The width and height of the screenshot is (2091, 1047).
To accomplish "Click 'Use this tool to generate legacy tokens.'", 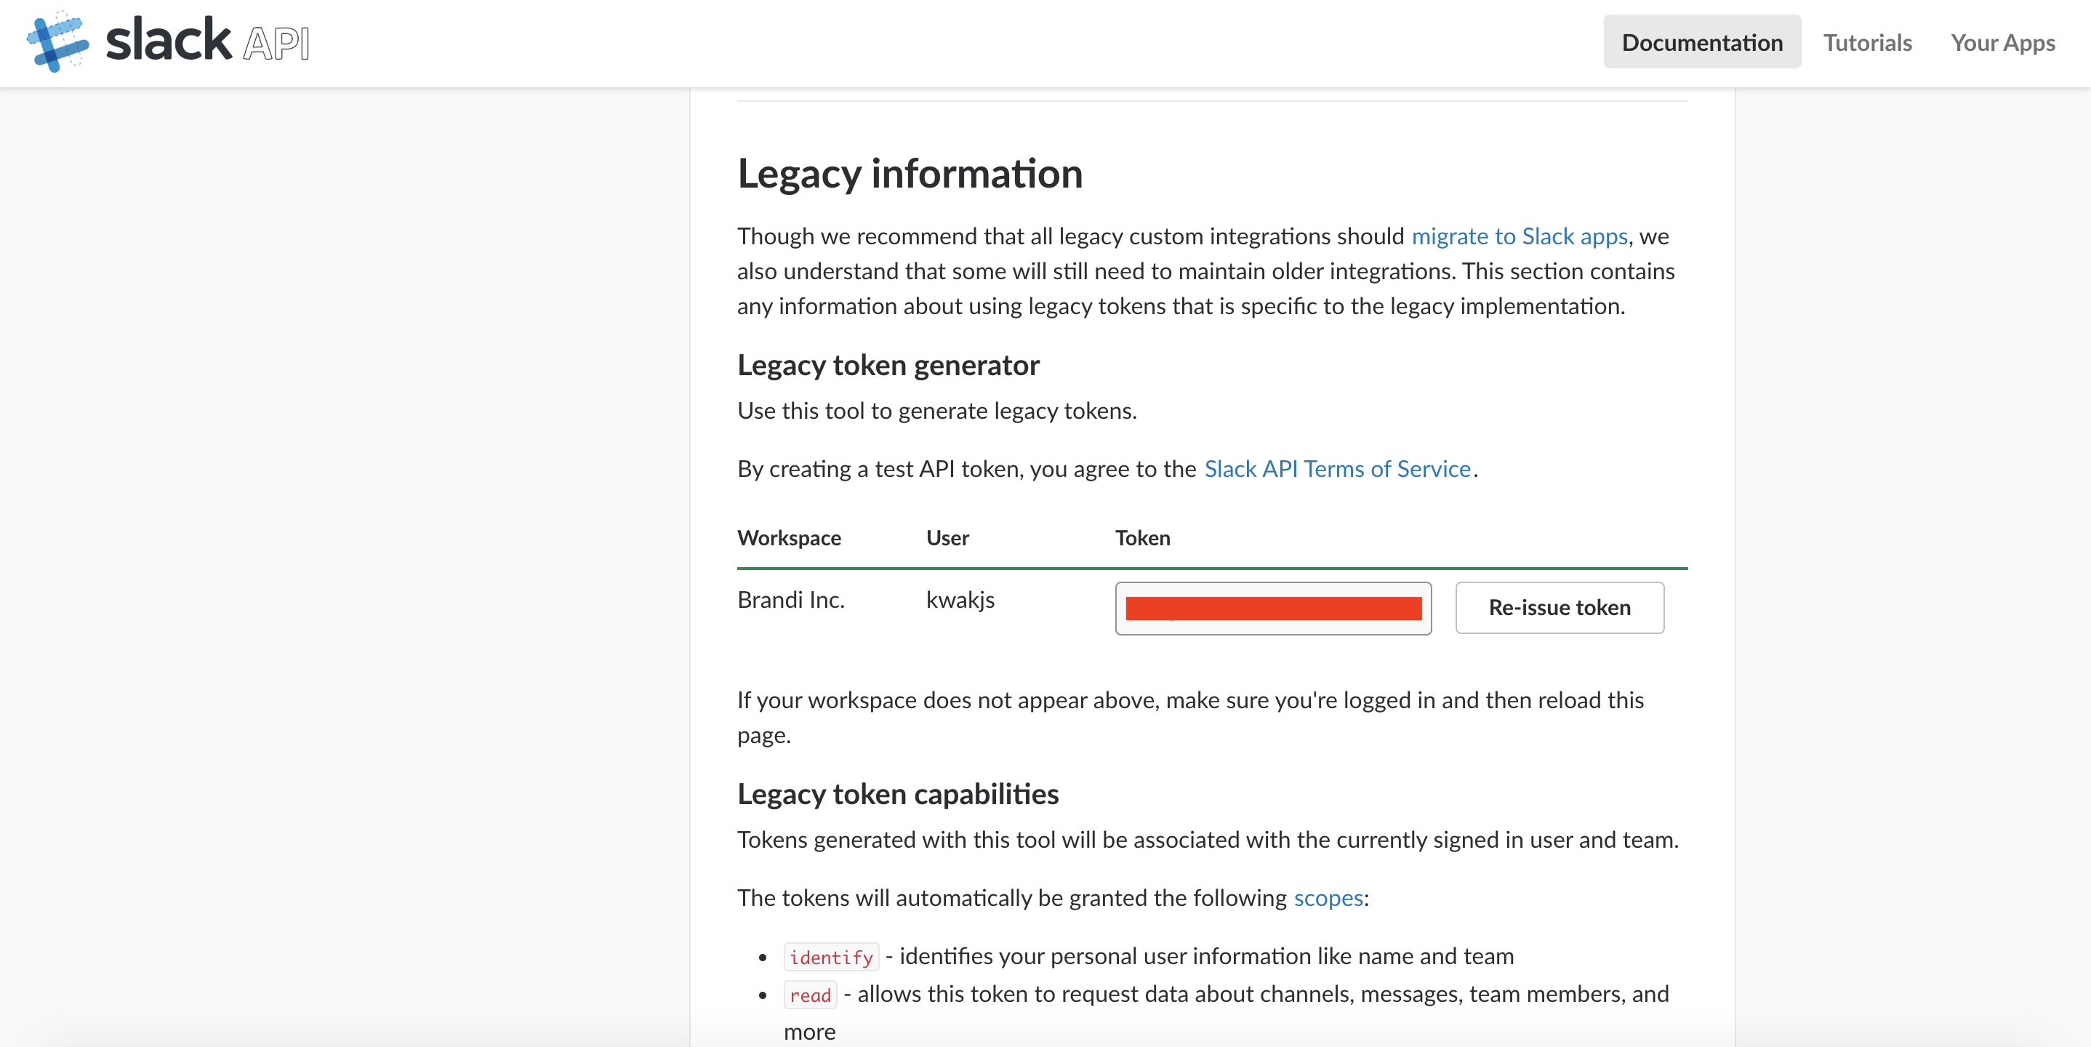I will pyautogui.click(x=936, y=411).
